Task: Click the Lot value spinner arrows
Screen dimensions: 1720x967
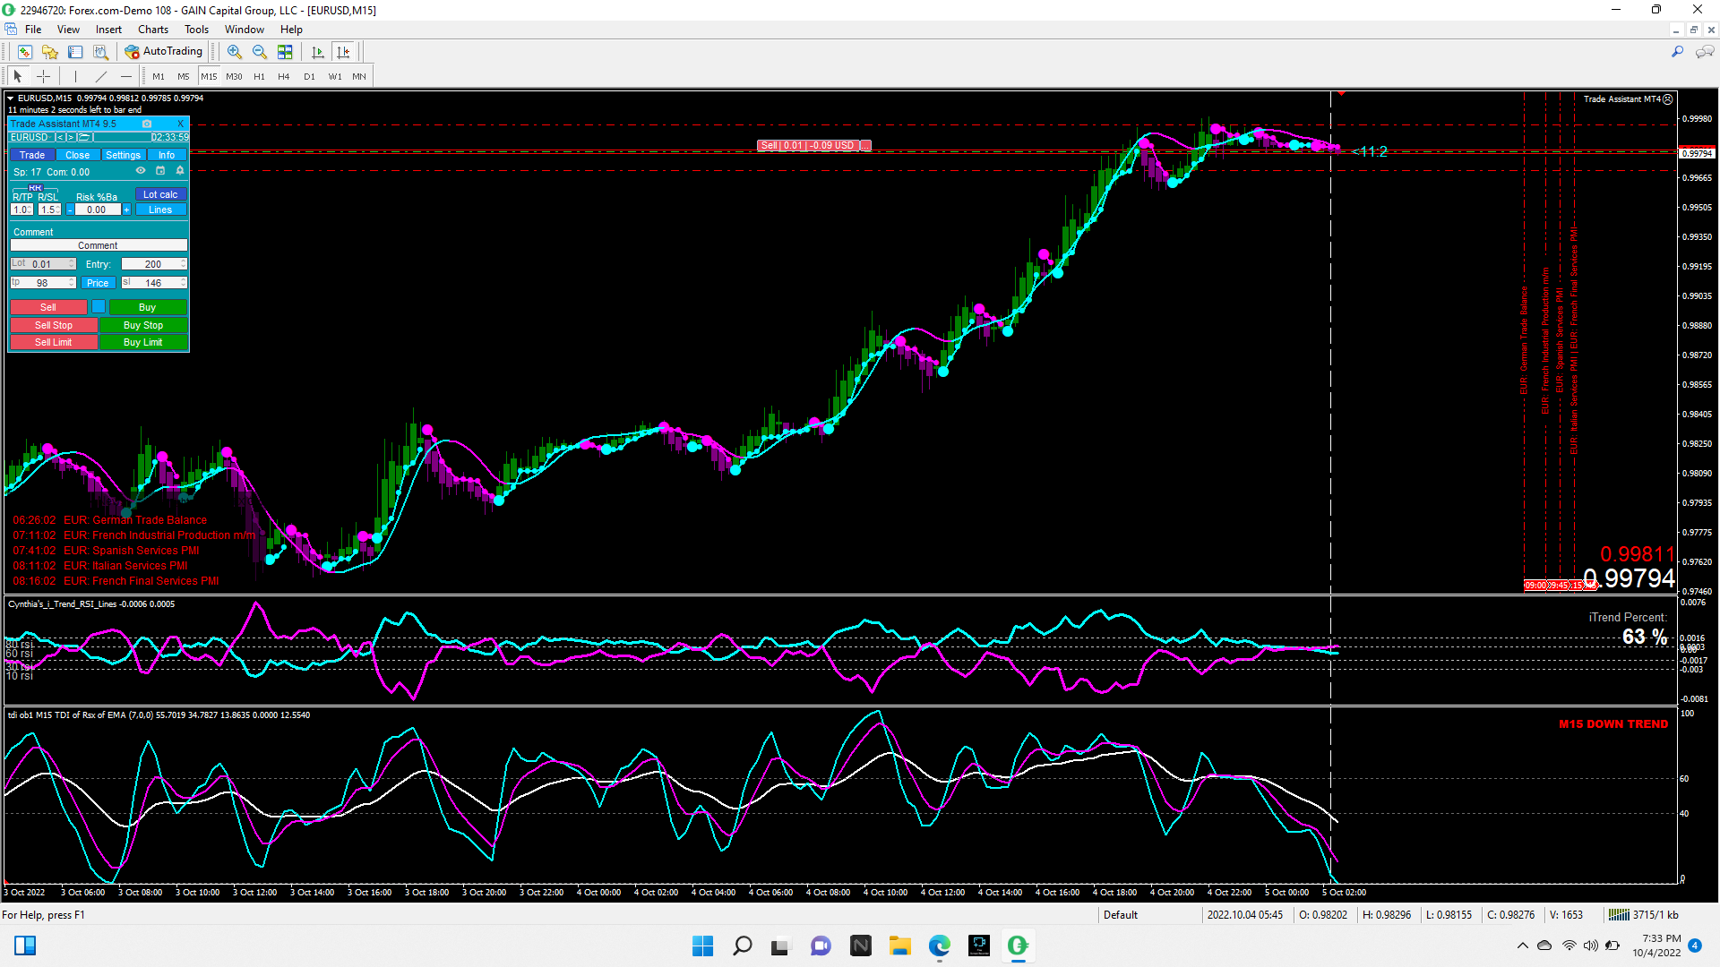Action: pyautogui.click(x=72, y=264)
